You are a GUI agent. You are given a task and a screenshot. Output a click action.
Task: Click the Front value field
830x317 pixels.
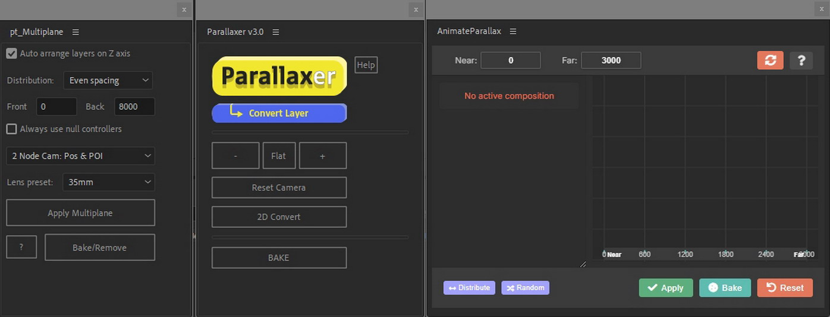tap(56, 107)
